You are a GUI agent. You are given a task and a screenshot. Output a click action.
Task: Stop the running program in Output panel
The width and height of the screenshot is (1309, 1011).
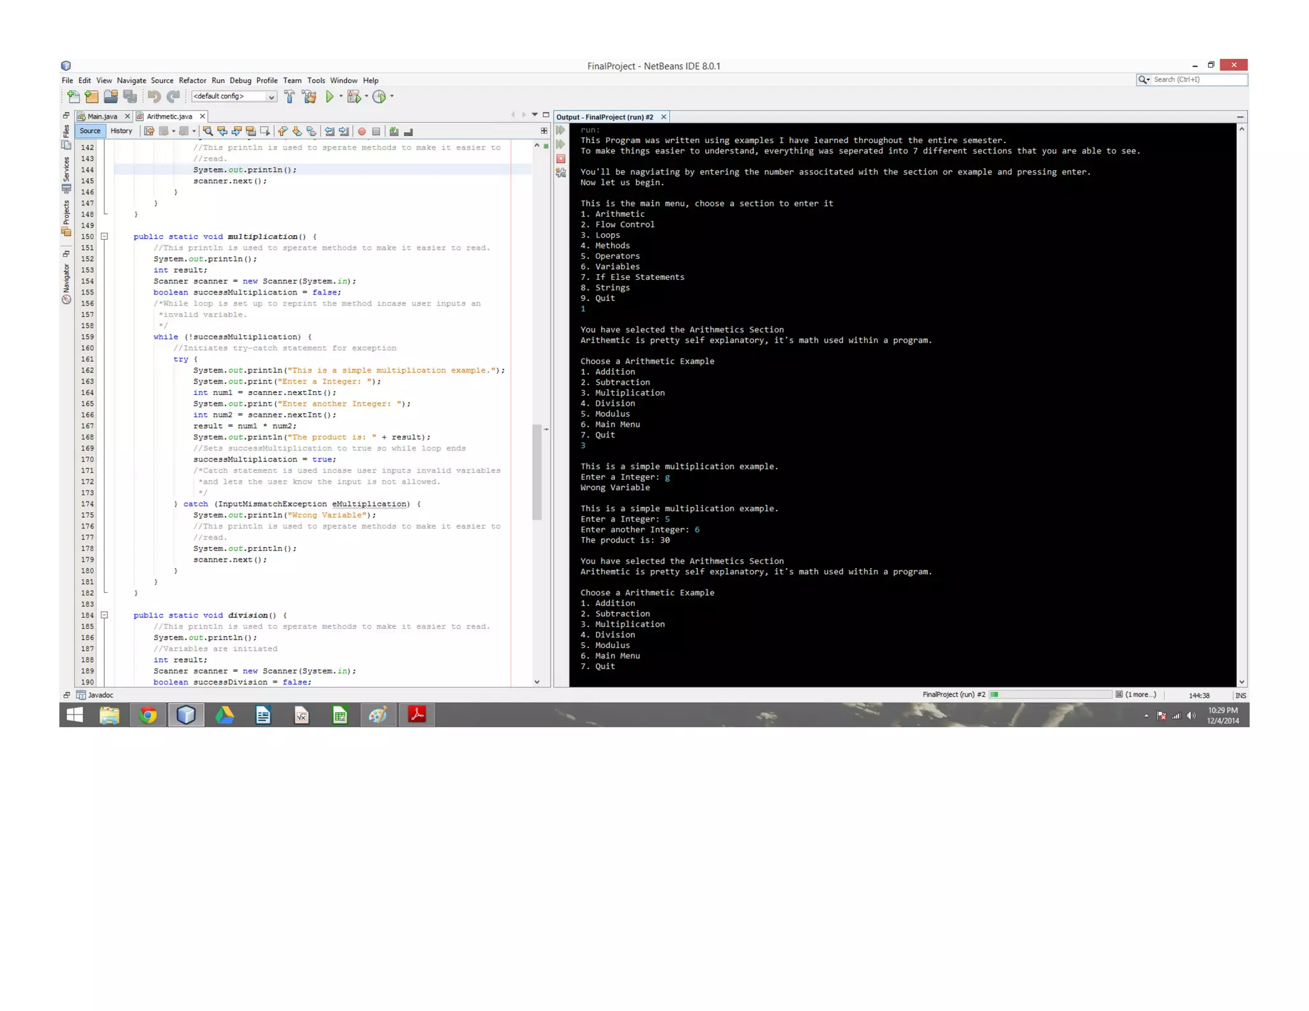[561, 158]
